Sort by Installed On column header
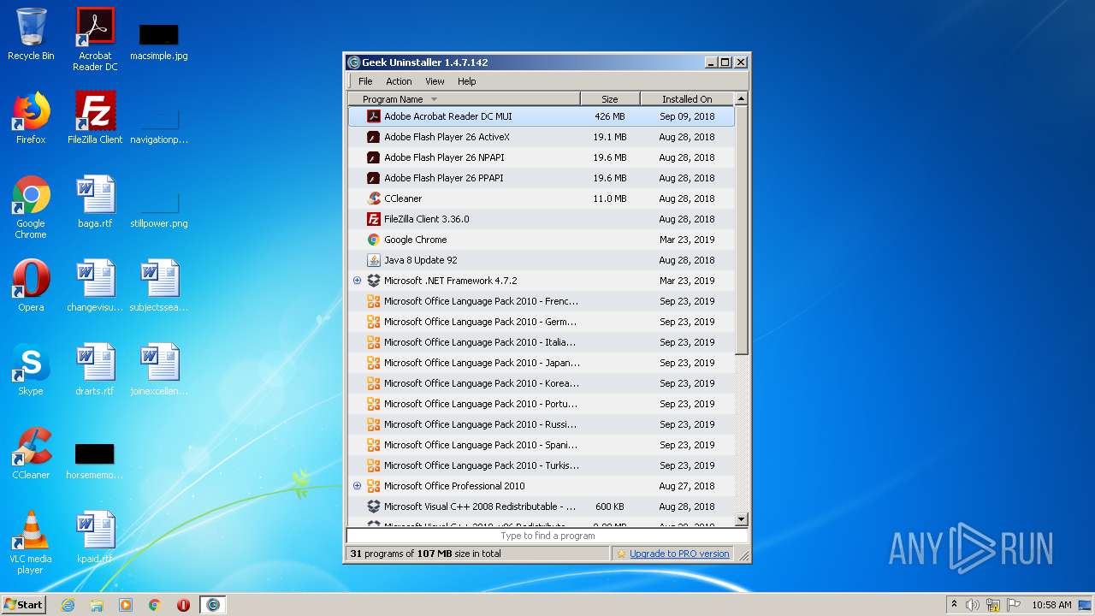Viewport: 1095px width, 616px height. click(687, 99)
